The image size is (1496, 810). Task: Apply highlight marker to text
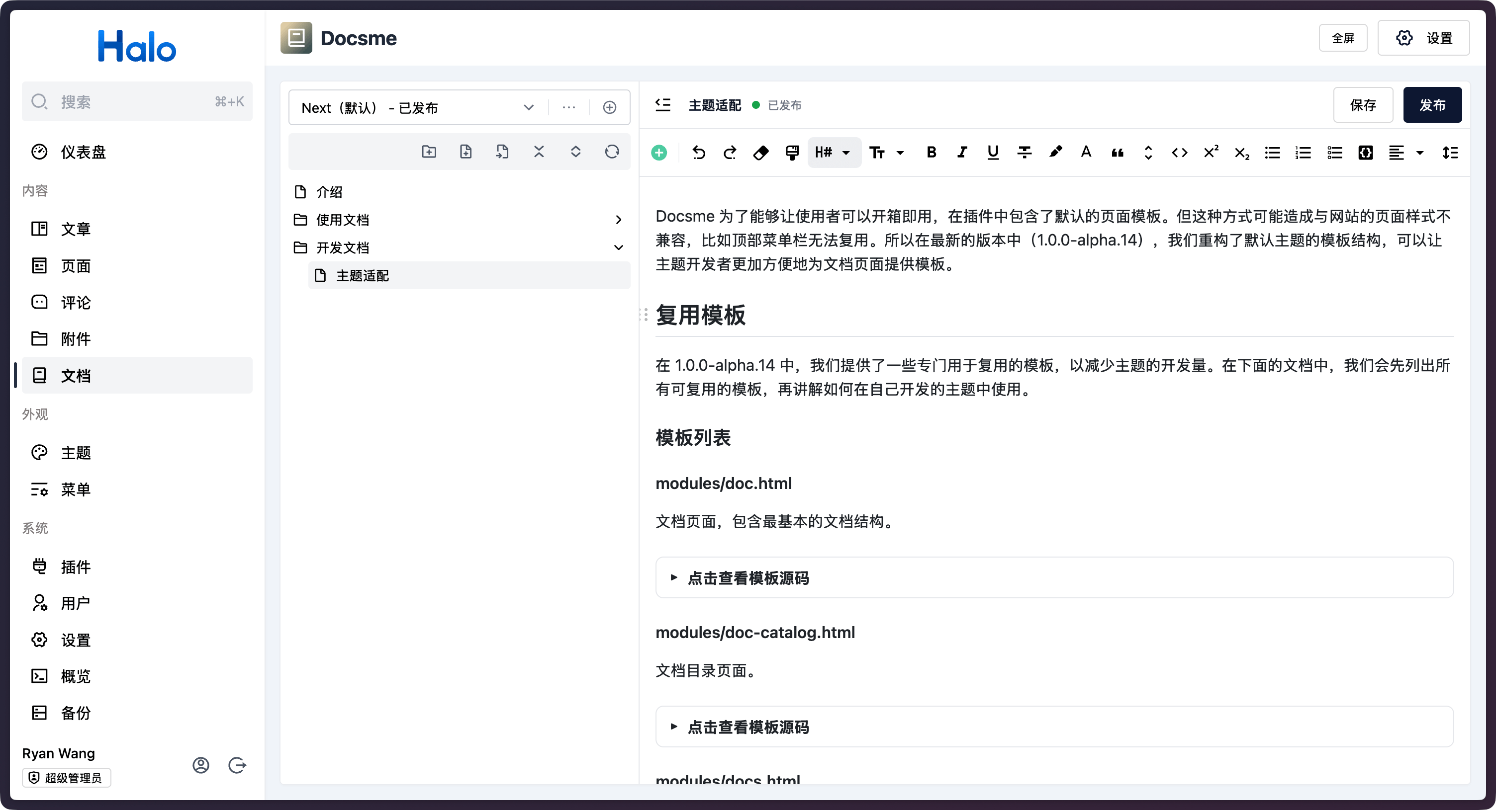click(x=1055, y=153)
